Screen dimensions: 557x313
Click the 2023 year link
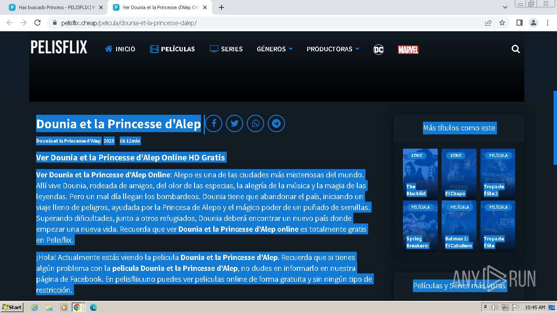(109, 141)
